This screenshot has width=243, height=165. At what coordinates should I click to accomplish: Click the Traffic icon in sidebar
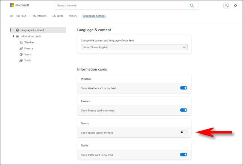21,60
